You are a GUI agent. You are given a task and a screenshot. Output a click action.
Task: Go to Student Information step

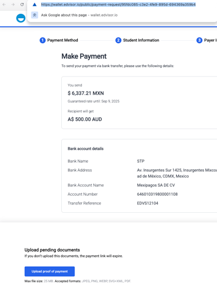pyautogui.click(x=141, y=40)
